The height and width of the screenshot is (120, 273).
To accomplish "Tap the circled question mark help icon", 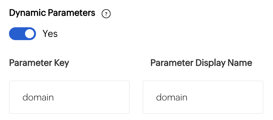I will [x=106, y=14].
